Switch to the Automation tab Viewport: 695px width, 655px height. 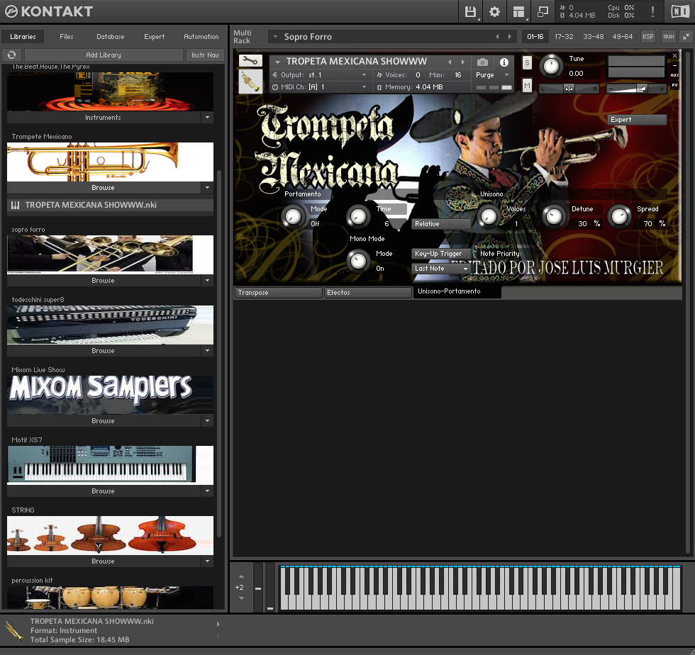[201, 37]
